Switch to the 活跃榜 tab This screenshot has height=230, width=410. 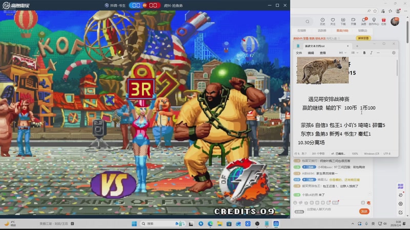pyautogui.click(x=322, y=31)
